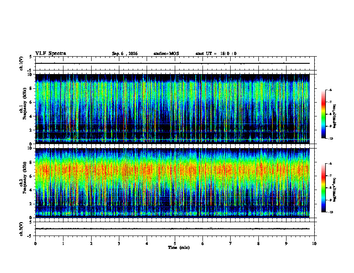The width and height of the screenshot is (354, 273).
Task: Click the ch.2 color scale bar
Action: [323, 188]
